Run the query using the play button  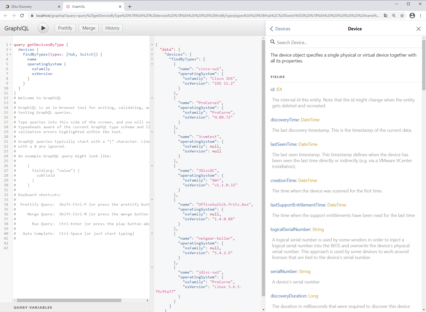coord(43,28)
